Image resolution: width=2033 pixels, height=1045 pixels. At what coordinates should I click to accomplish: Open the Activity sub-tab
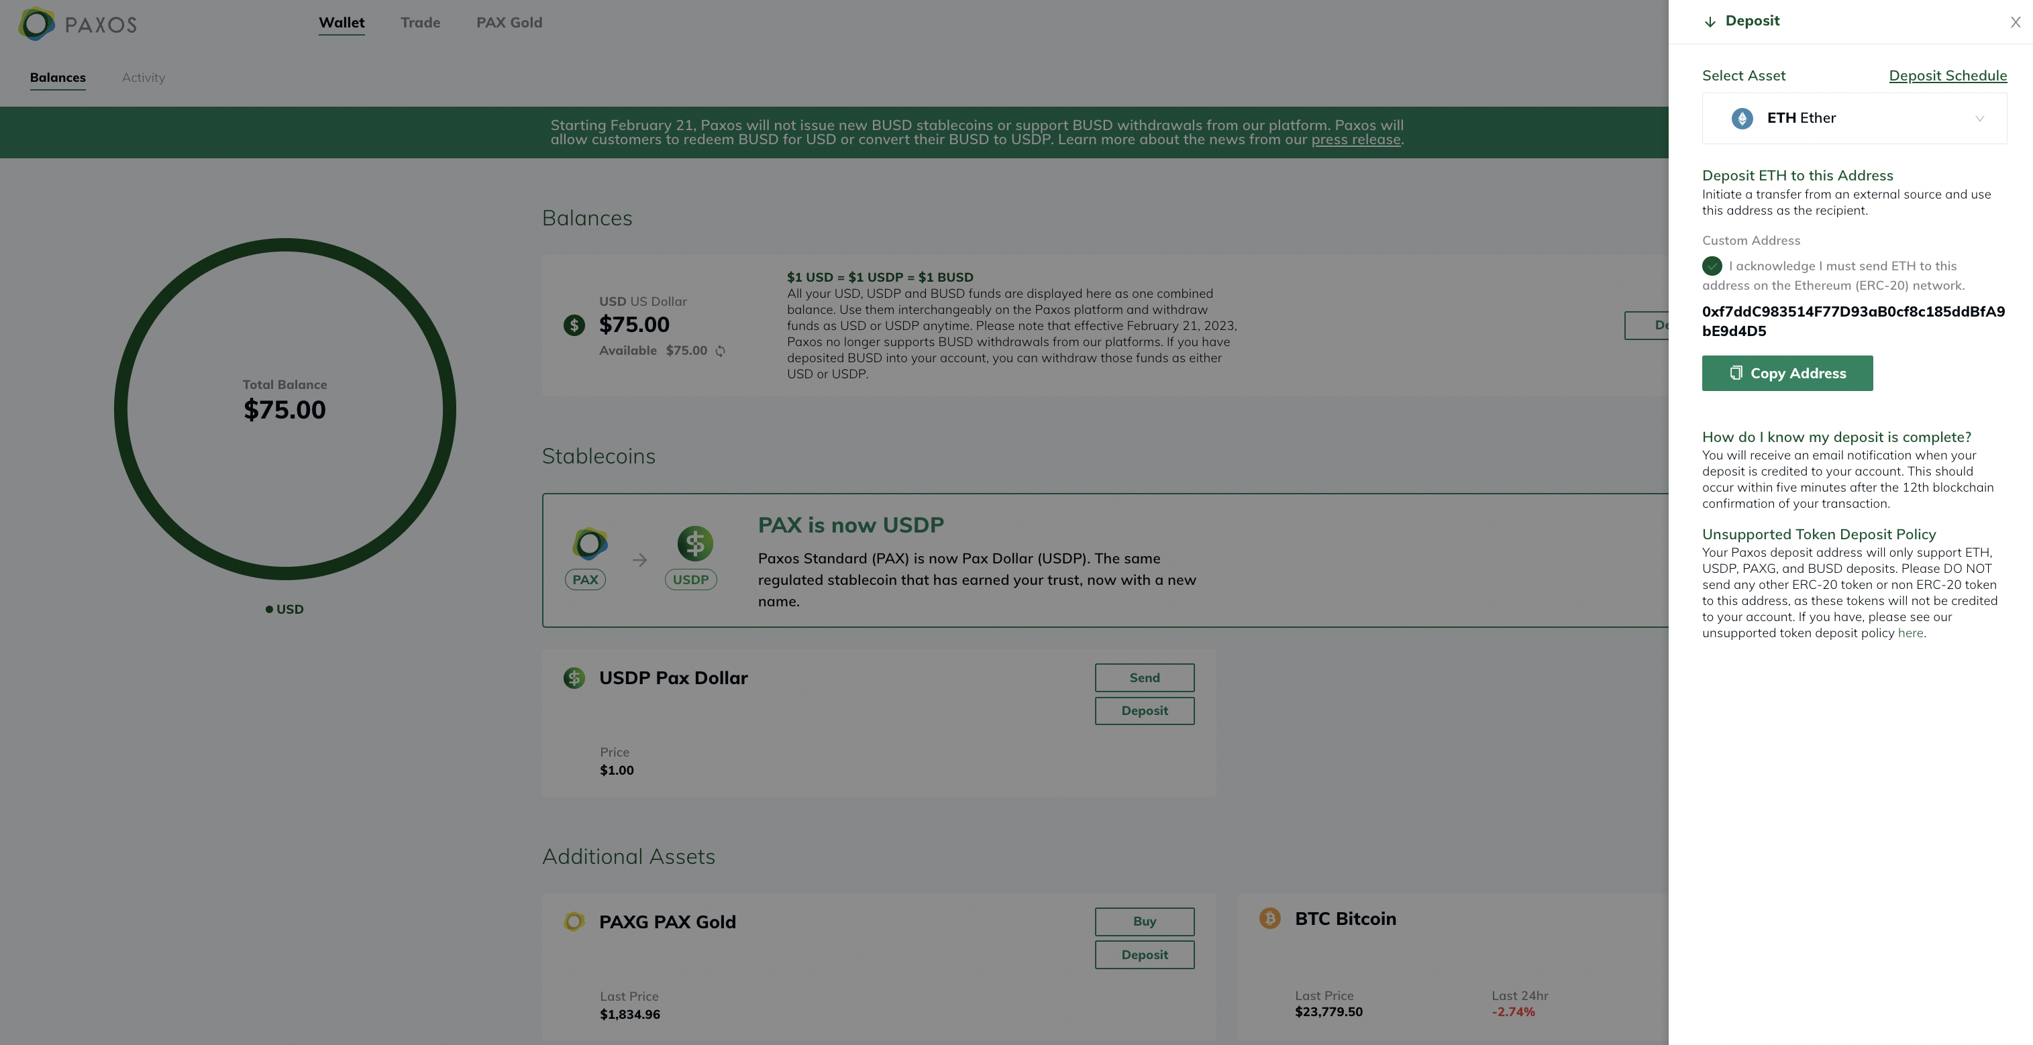143,77
